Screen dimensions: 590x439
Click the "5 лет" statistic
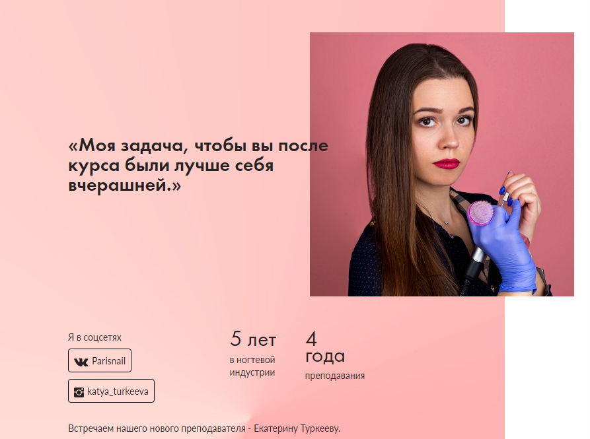tap(253, 339)
